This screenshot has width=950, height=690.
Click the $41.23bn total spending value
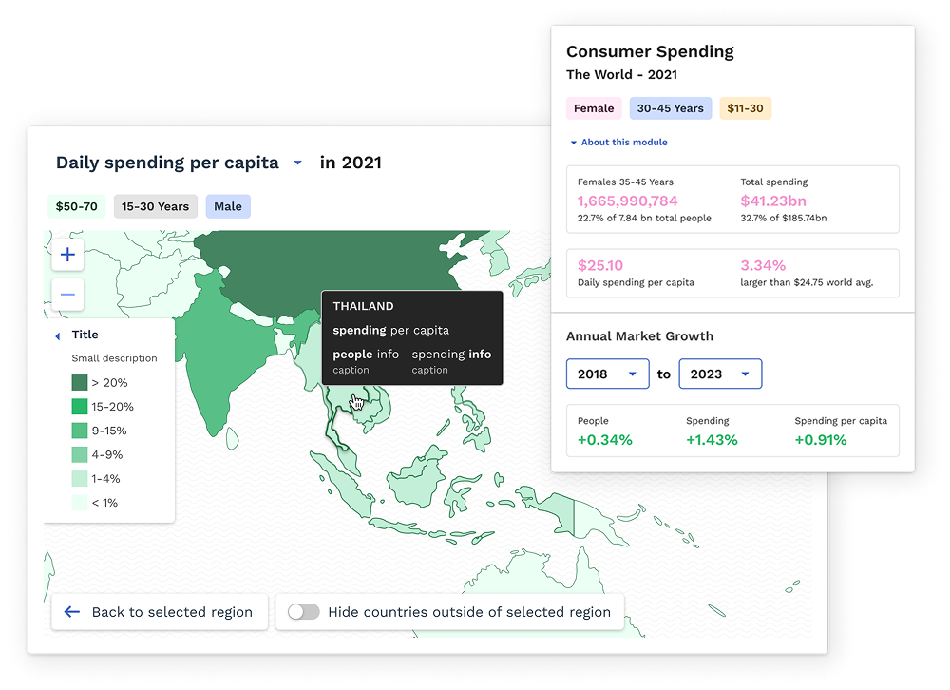(773, 201)
